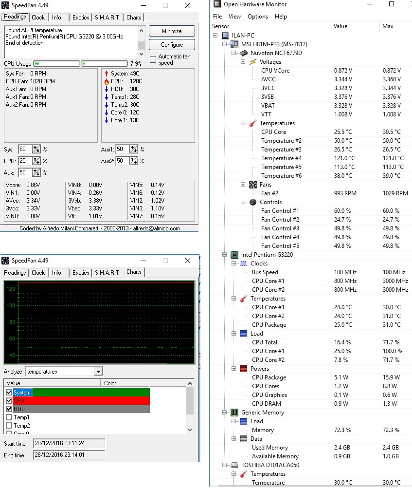The image size is (412, 490).
Task: Click the blue Load icon under Generic Memory
Action: tap(244, 421)
